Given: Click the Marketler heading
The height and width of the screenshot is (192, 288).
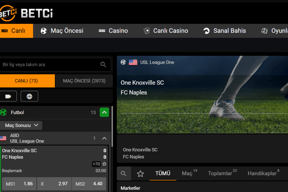Looking at the screenshot, I should (x=130, y=188).
